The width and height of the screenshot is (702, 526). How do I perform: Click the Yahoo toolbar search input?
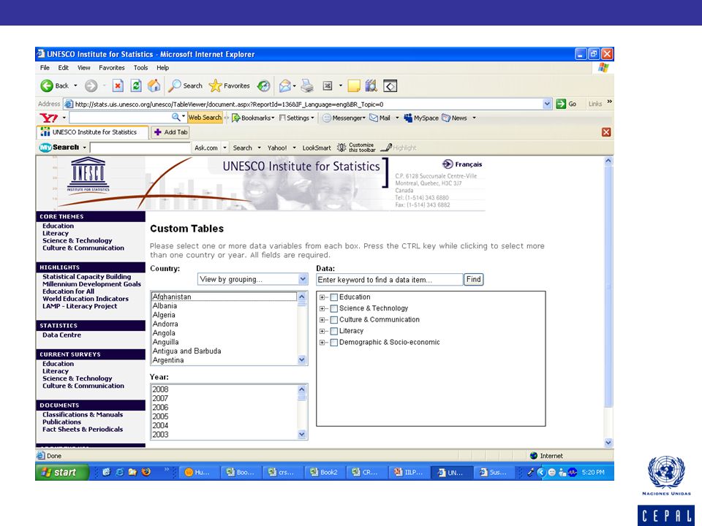(121, 118)
